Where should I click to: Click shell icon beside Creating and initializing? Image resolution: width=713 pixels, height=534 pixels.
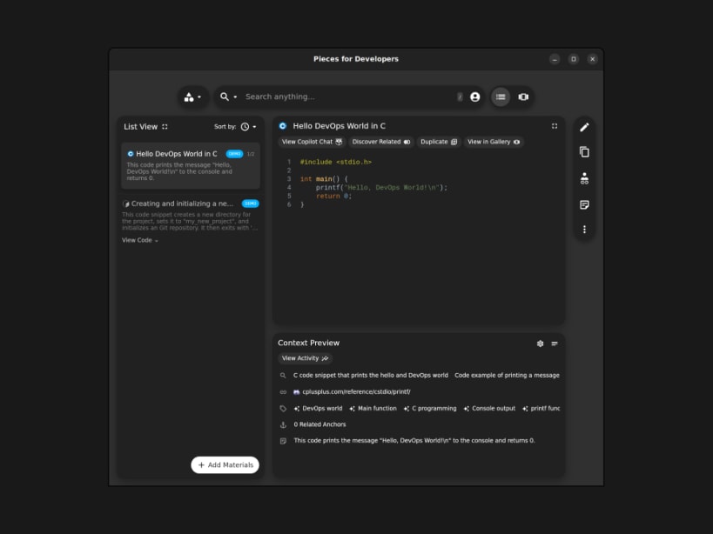pyautogui.click(x=126, y=204)
